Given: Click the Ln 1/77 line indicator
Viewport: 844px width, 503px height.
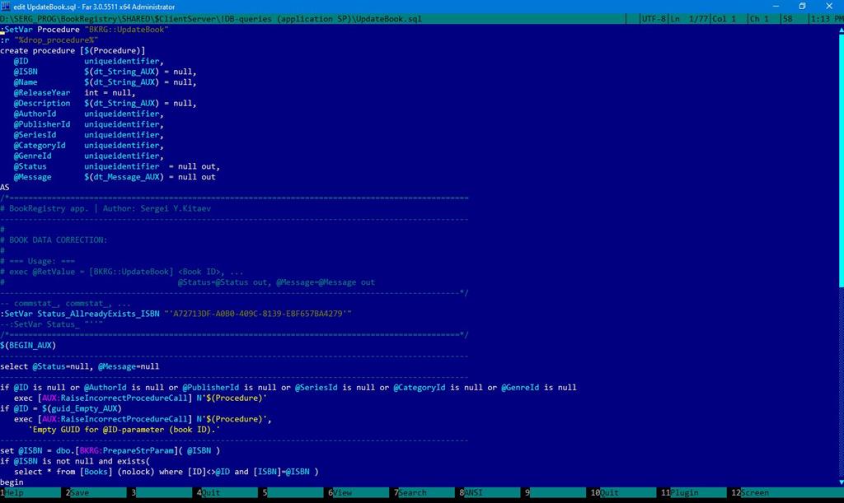Looking at the screenshot, I should coord(689,18).
